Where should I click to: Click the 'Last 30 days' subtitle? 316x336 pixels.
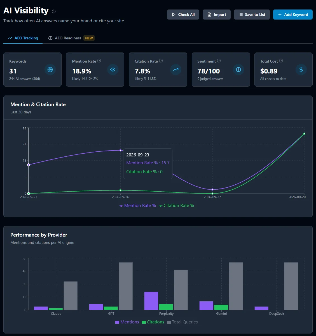(x=21, y=112)
